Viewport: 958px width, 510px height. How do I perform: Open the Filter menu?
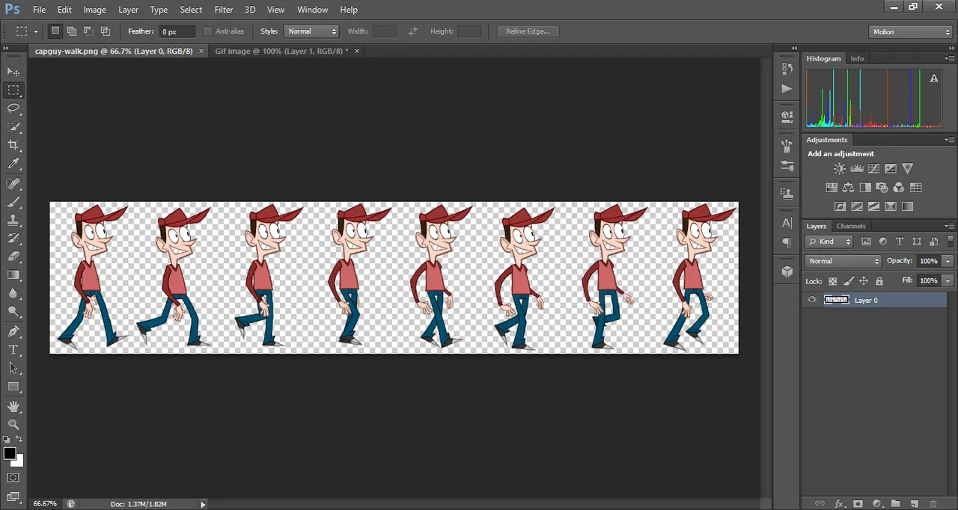tap(224, 10)
